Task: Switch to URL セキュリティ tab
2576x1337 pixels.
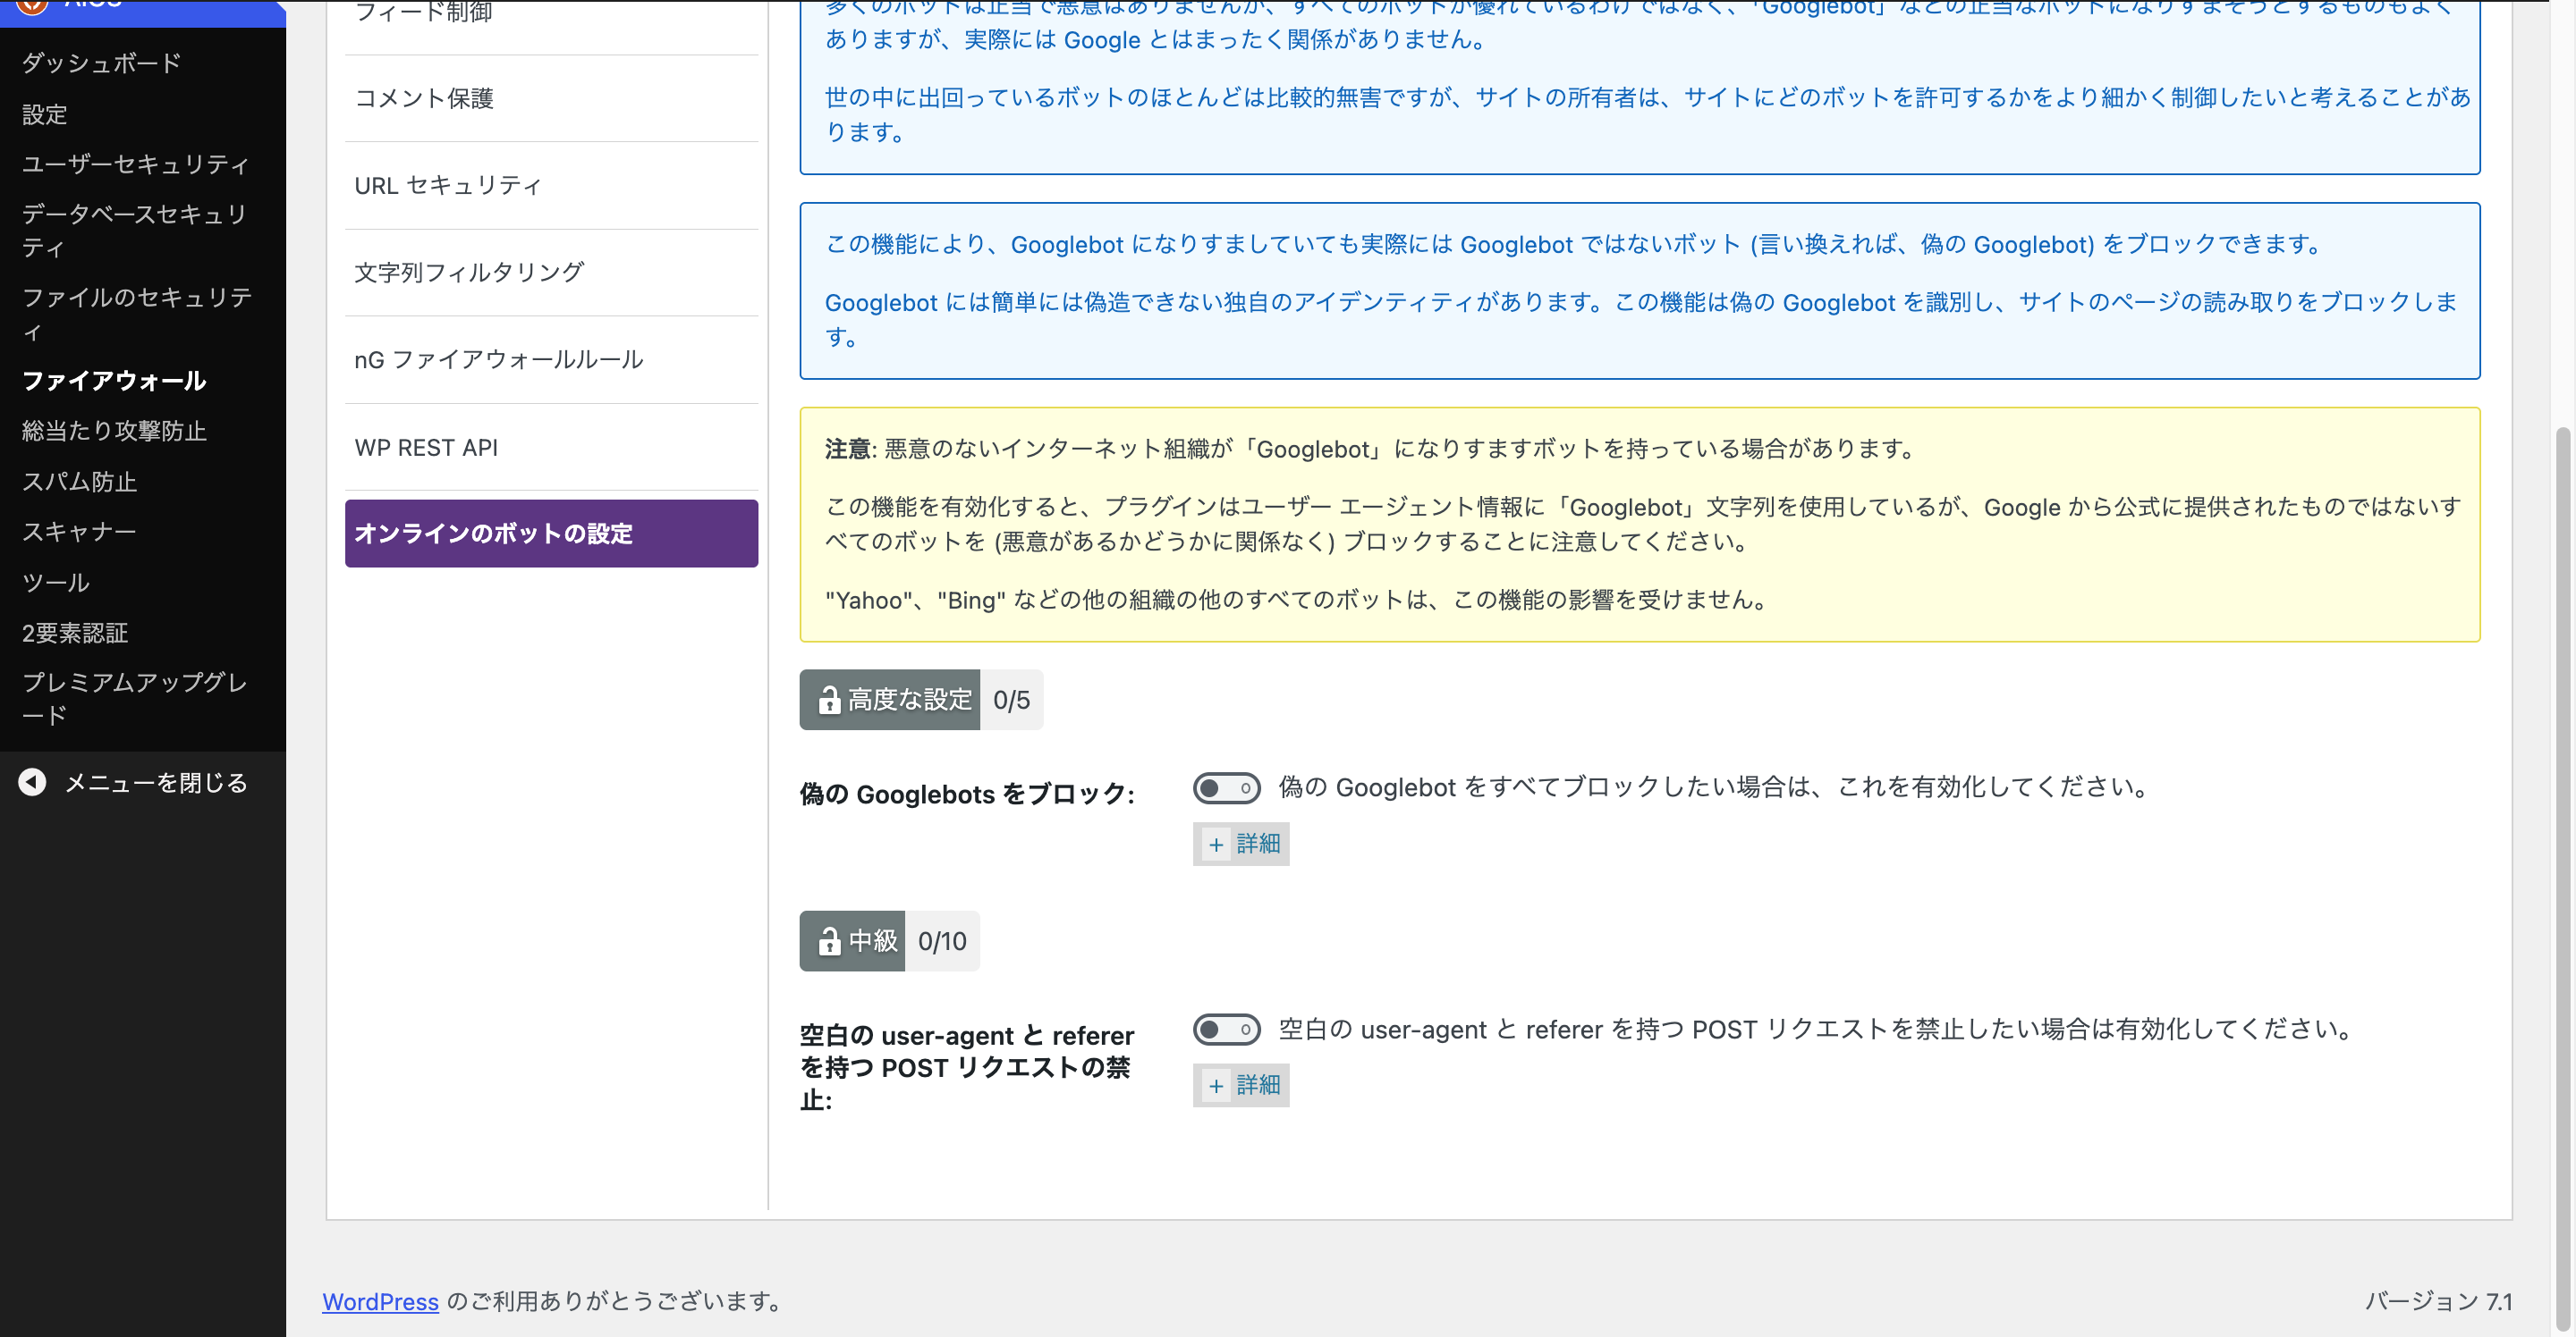Action: coord(551,186)
